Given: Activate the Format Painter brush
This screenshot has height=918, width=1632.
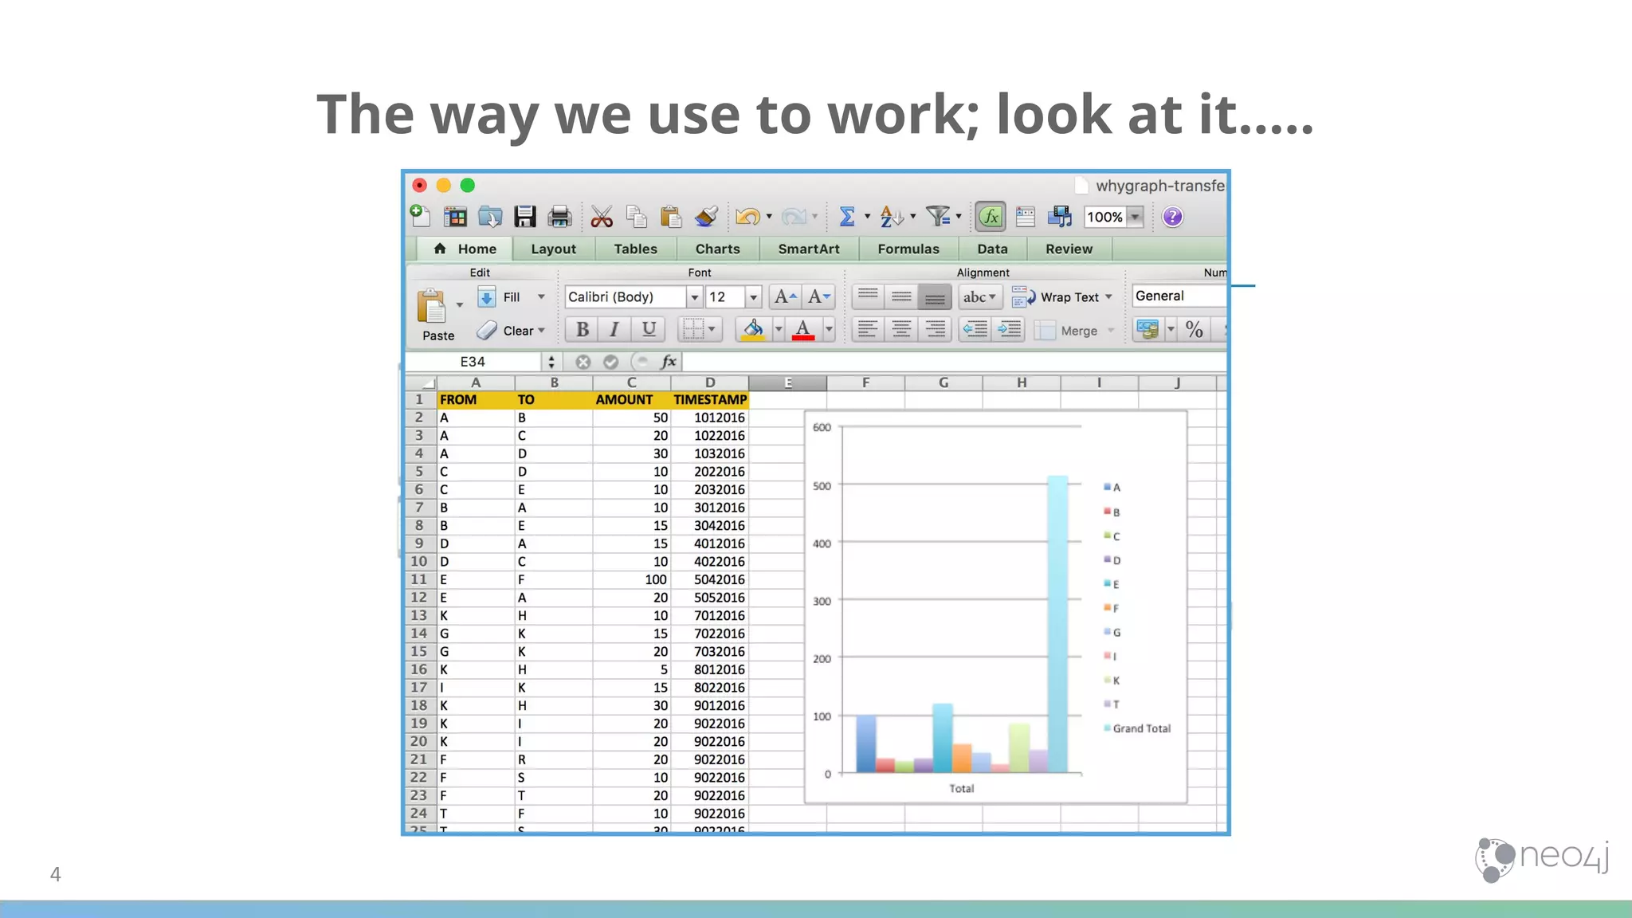Looking at the screenshot, I should pyautogui.click(x=706, y=217).
